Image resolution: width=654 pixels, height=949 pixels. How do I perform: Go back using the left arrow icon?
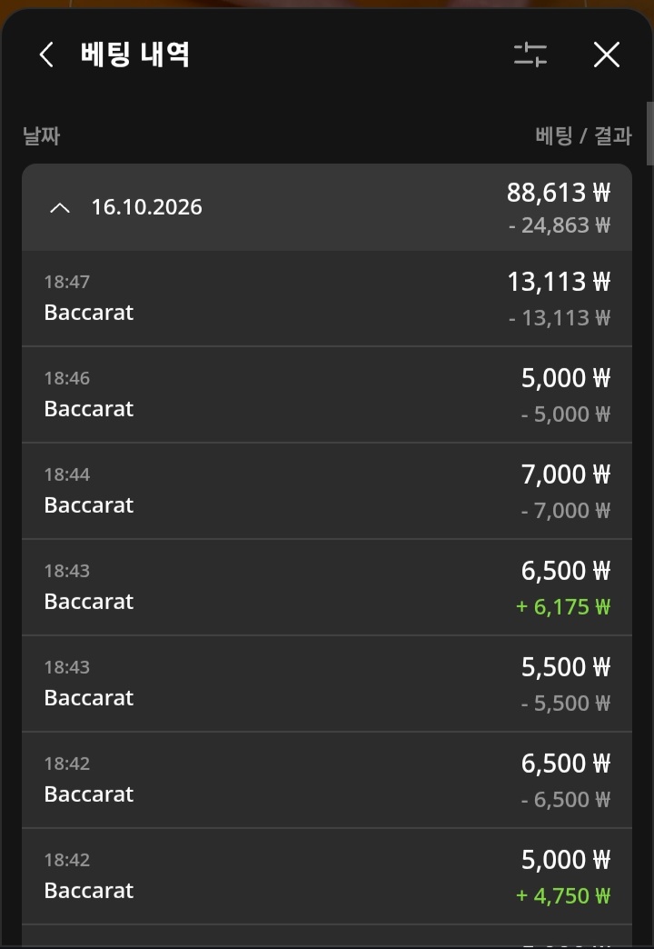[x=46, y=55]
